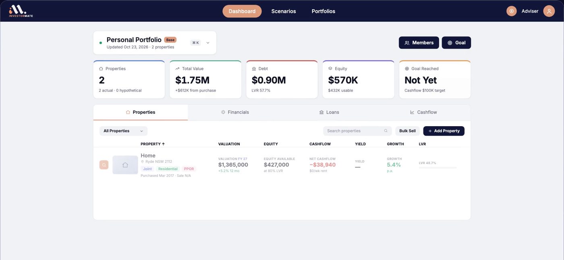
Task: Click the green status dot
Action: (101, 43)
